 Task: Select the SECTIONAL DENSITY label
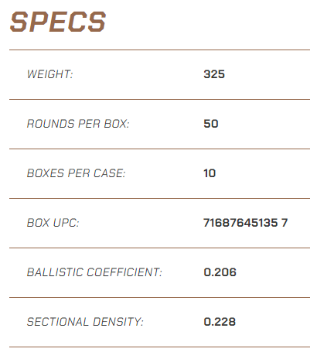(85, 322)
